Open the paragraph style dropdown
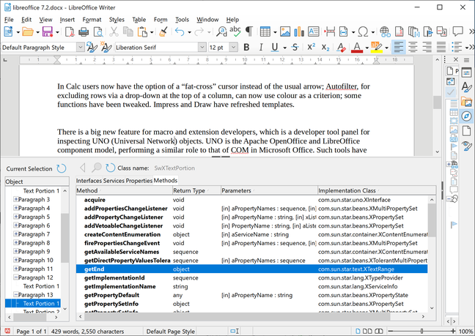 pos(80,47)
